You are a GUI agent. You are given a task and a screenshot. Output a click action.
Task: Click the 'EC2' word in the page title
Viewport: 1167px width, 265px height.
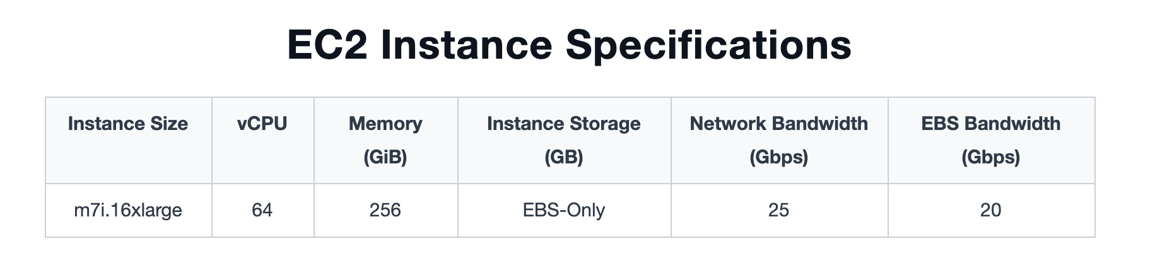click(327, 45)
